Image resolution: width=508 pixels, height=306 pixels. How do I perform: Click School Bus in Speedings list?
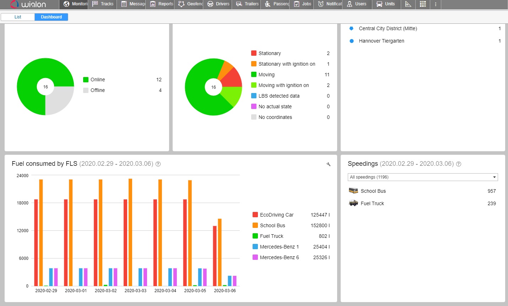point(373,191)
